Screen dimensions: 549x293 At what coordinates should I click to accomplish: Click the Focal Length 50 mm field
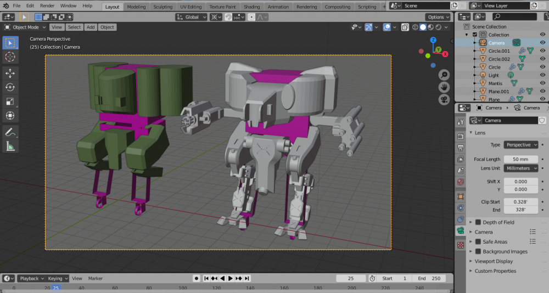point(520,159)
